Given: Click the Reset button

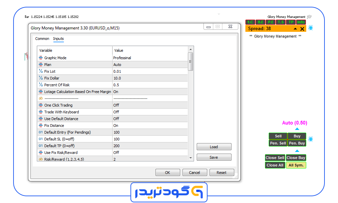Looking at the screenshot, I should pyautogui.click(x=222, y=173).
